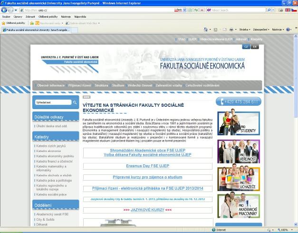Open Katedra cizích jazyků link
The image size is (298, 233).
[x=51, y=146]
